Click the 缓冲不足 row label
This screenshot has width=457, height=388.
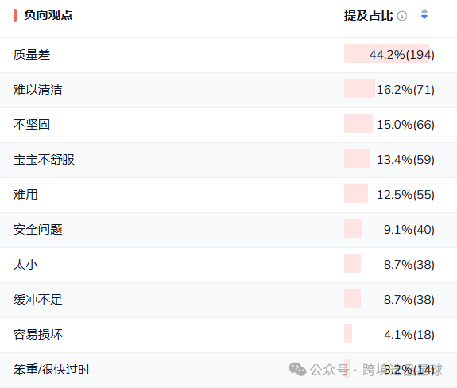[x=38, y=300]
